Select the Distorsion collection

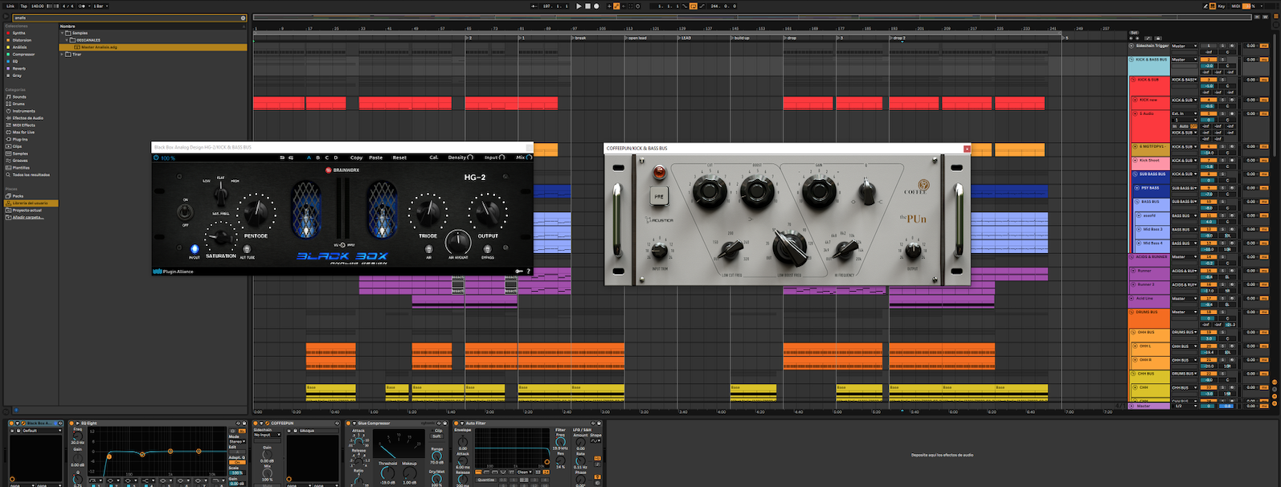22,40
